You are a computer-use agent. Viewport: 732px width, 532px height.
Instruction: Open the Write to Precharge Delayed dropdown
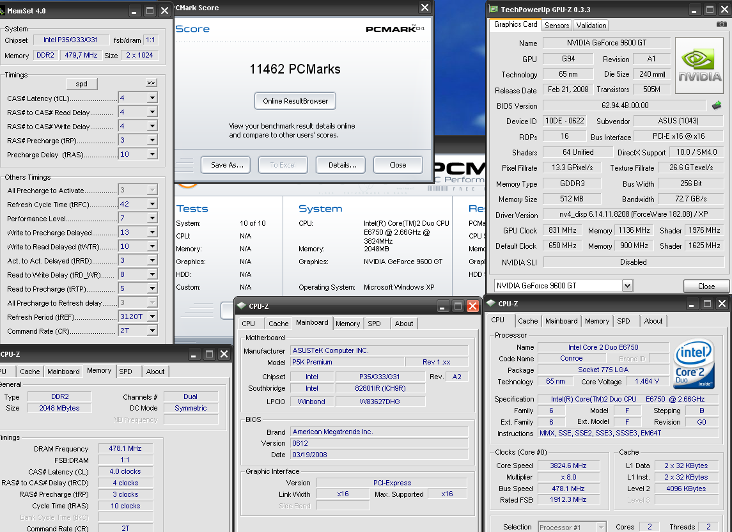pos(152,232)
